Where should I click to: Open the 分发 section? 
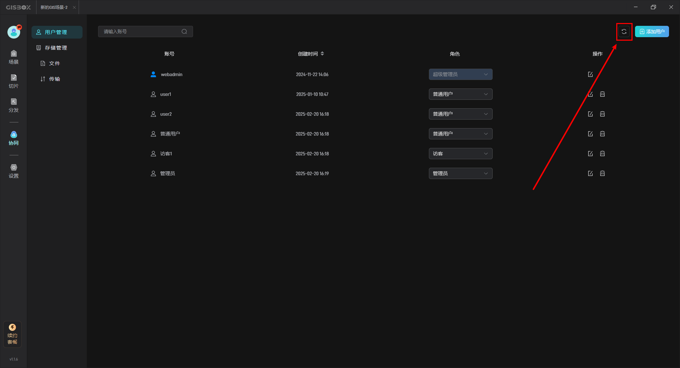point(14,105)
